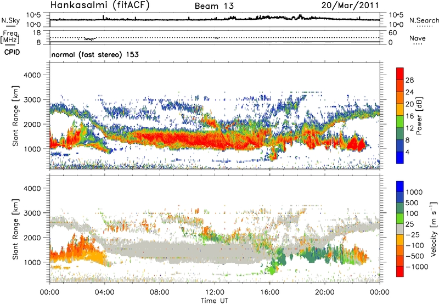Pick the dark blue 4–8 dB power segment
The image size is (439, 304).
tap(400, 145)
